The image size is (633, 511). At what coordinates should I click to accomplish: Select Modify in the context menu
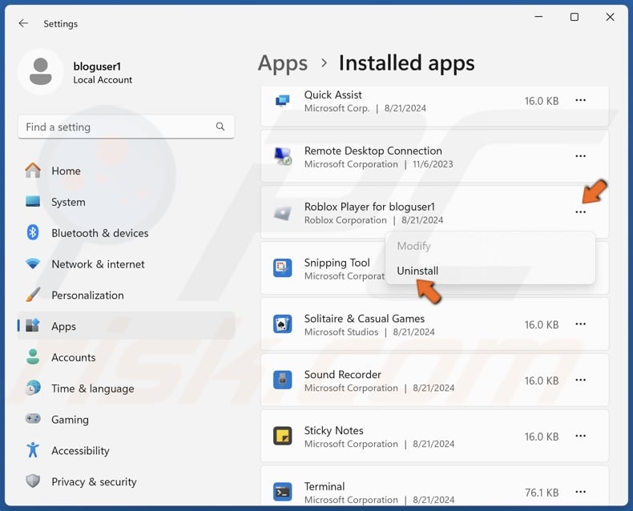[x=413, y=246]
